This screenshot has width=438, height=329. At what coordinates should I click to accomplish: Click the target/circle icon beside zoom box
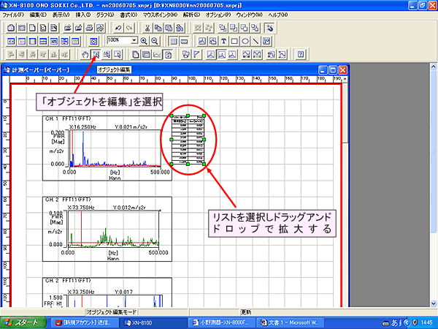93,41
